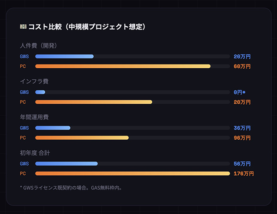The image size is (277, 214).
Task: Click the GWS bar under 人件費（開発）
Action: 65,56
